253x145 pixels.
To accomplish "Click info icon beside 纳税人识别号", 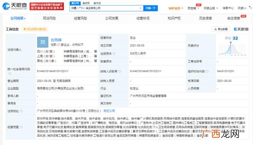I will pyautogui.click(x=120, y=71).
